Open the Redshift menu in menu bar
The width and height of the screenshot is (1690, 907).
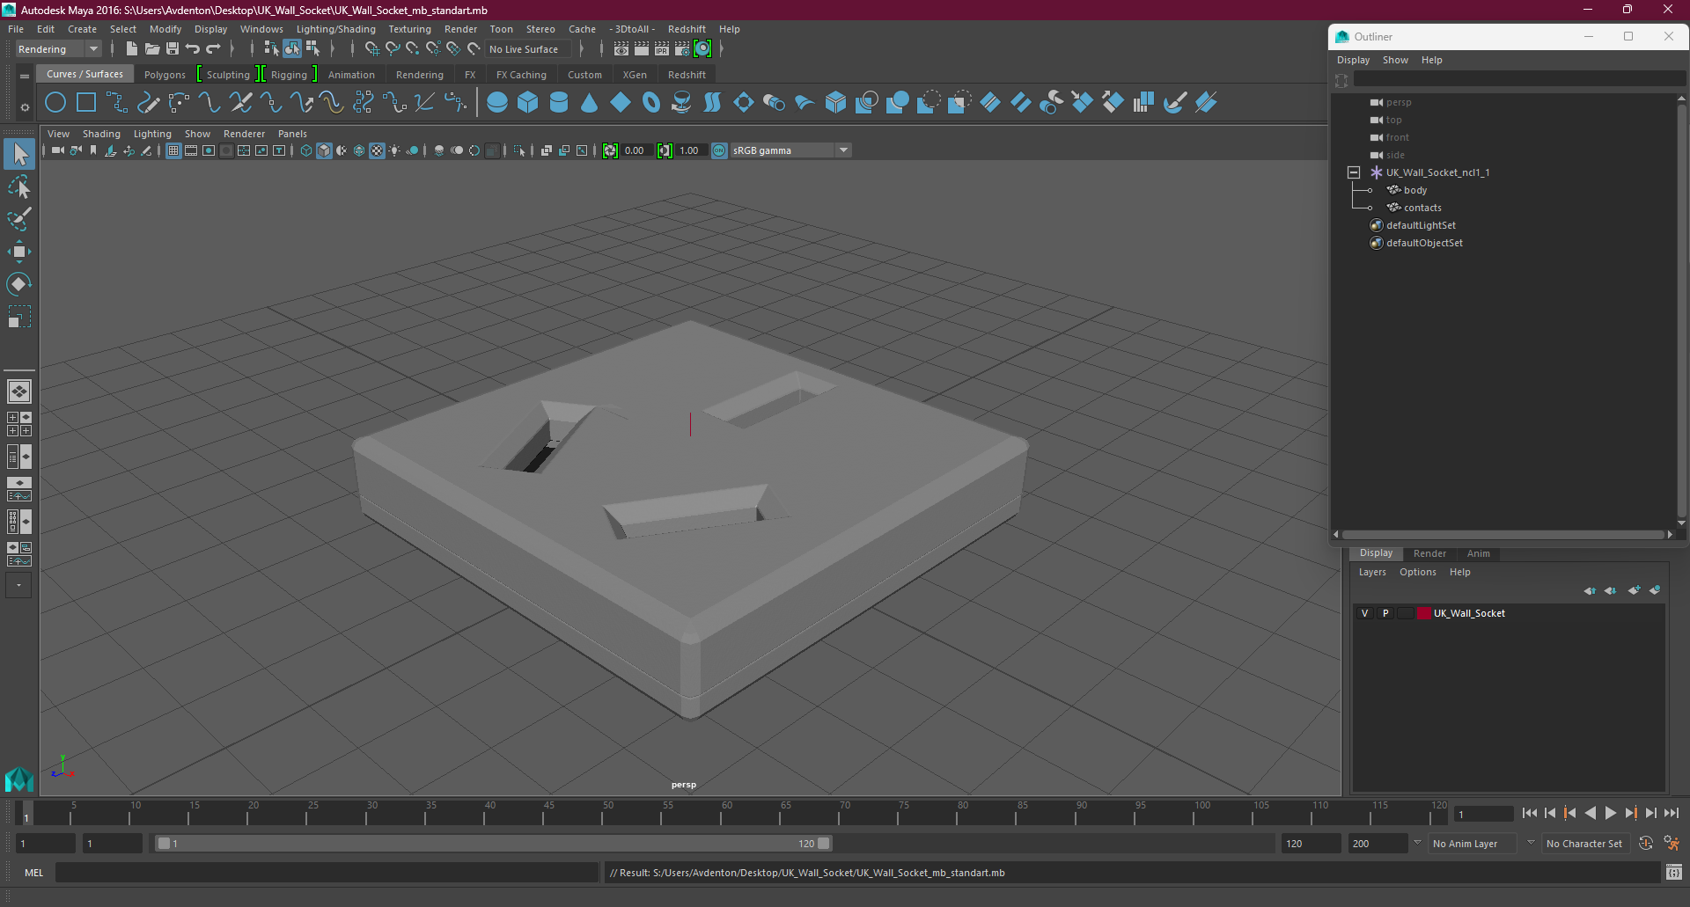coord(687,29)
